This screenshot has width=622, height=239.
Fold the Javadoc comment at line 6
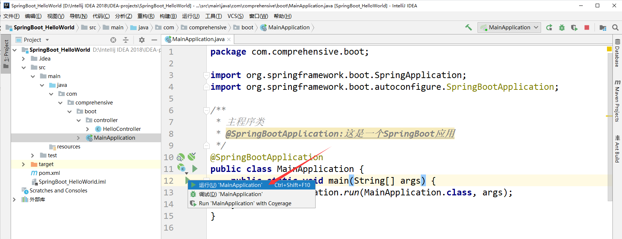(206, 110)
